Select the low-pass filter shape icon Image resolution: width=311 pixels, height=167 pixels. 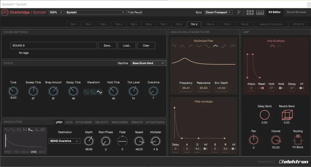(174, 46)
